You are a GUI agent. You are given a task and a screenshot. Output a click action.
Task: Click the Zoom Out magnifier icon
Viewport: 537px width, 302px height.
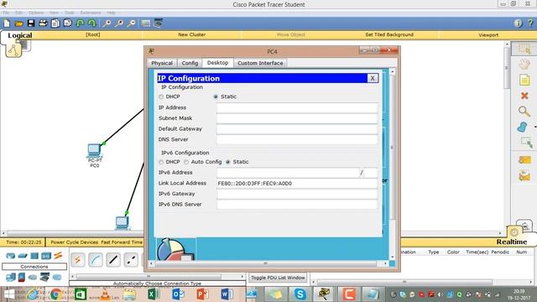pyautogui.click(x=131, y=23)
